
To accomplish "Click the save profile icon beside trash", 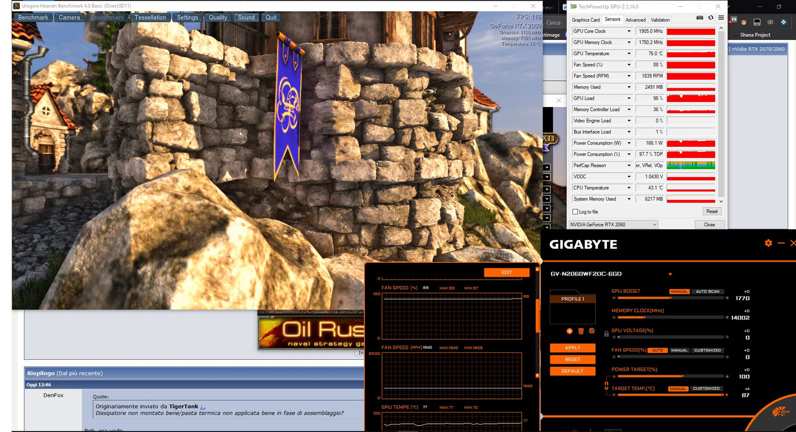I will [591, 331].
